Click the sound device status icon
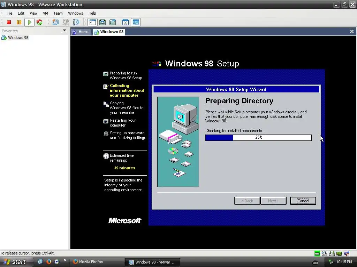 pyautogui.click(x=347, y=253)
